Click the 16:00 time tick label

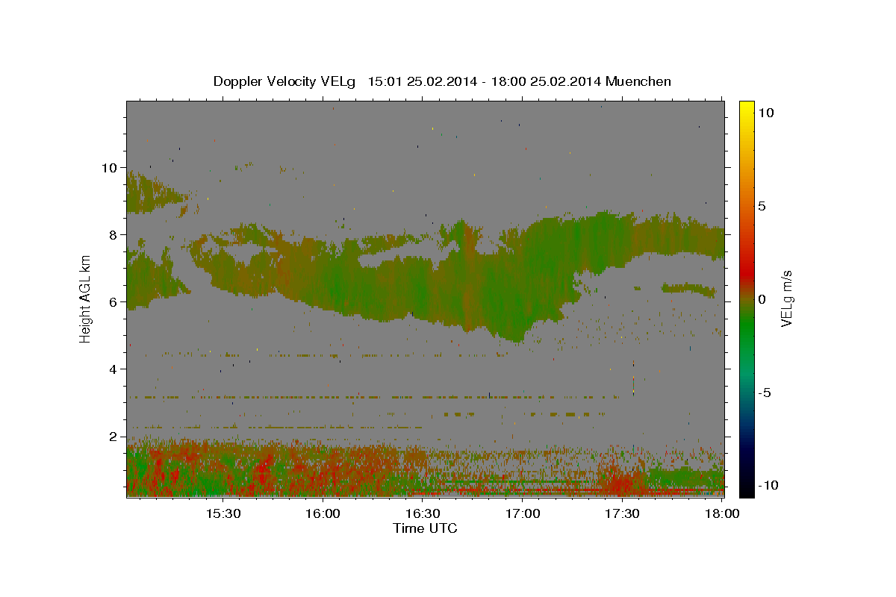click(x=323, y=513)
